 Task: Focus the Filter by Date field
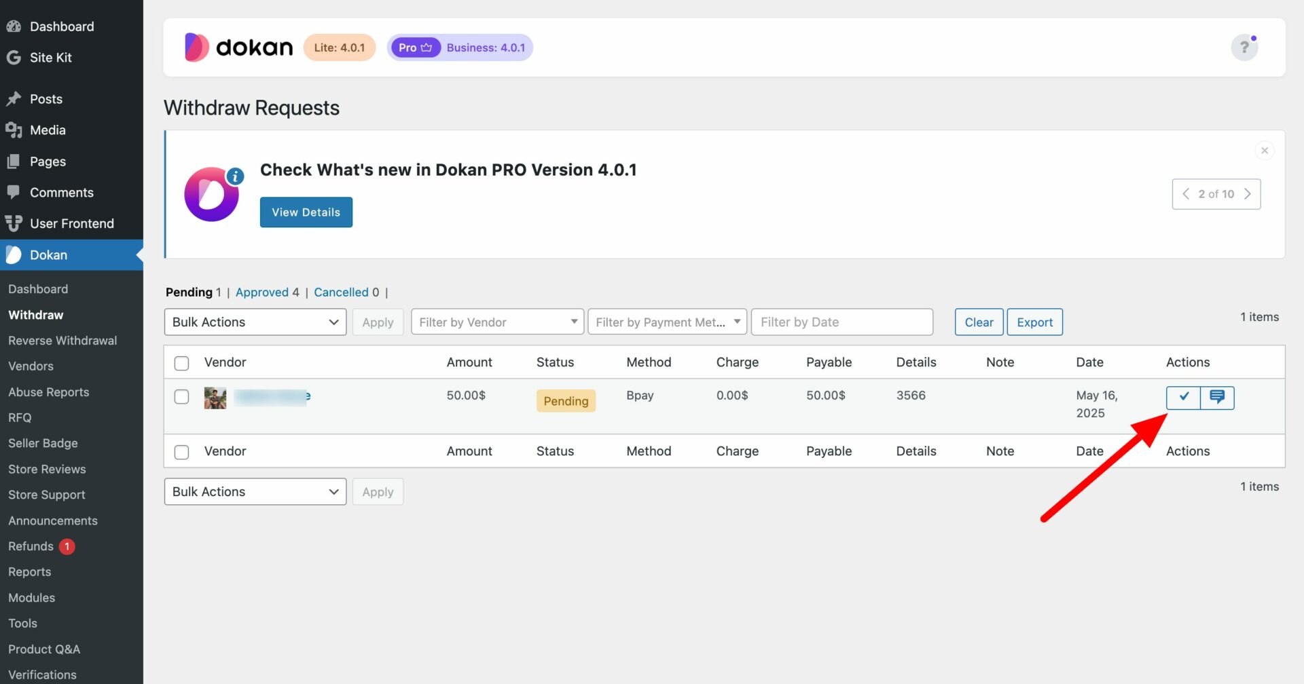tap(842, 322)
